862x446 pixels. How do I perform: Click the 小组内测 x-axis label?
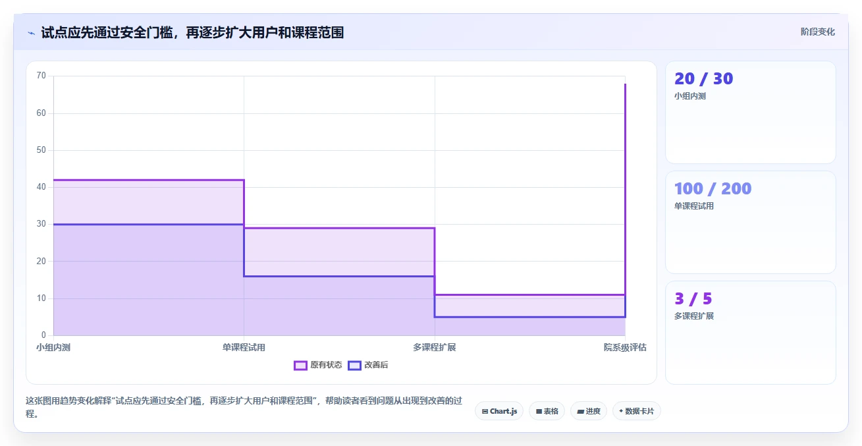tap(53, 347)
